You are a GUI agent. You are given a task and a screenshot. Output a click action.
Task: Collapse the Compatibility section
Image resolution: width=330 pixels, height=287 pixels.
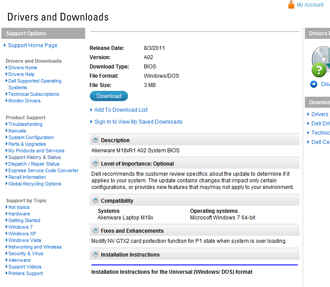pos(95,200)
